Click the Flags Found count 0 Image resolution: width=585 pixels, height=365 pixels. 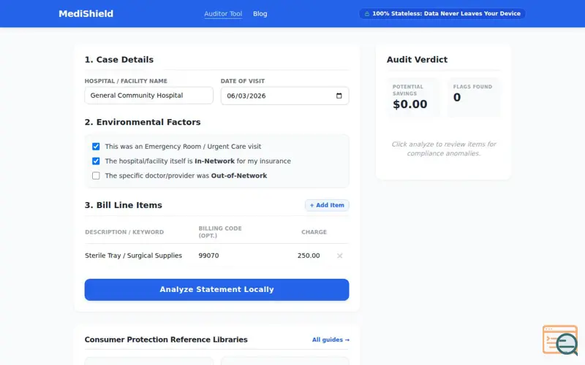pos(456,97)
